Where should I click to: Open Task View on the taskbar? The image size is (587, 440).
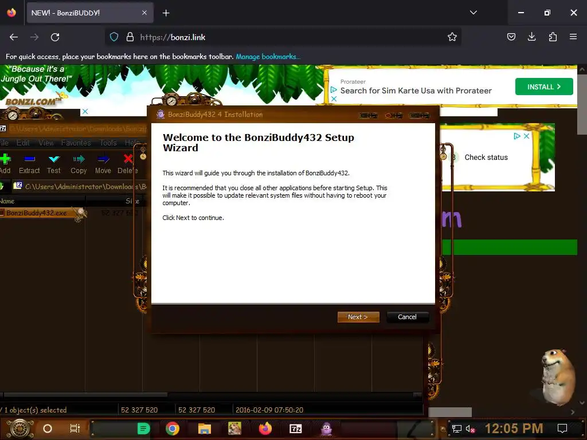coord(75,429)
